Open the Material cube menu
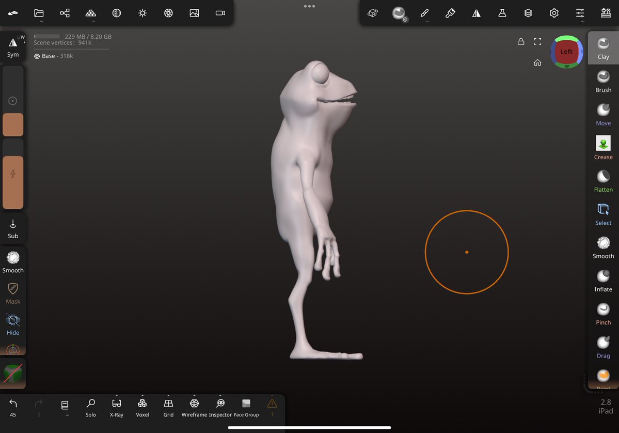The width and height of the screenshot is (619, 433). coord(373,13)
